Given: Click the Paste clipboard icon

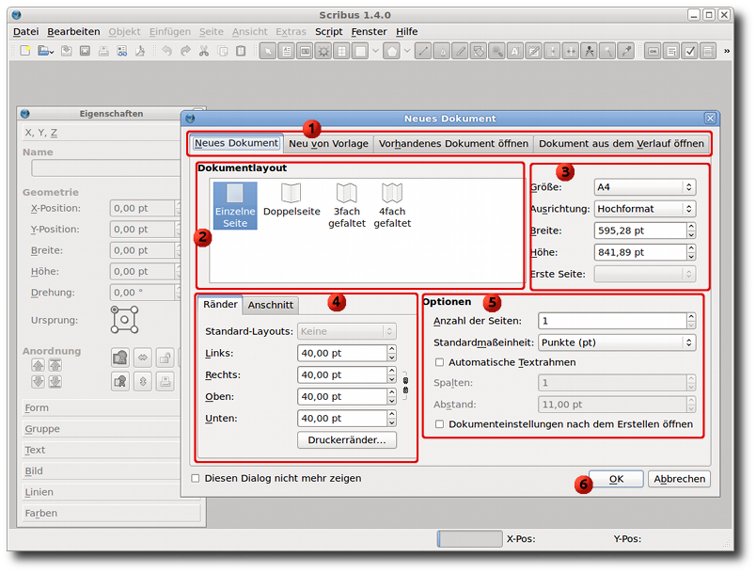Looking at the screenshot, I should [x=241, y=51].
